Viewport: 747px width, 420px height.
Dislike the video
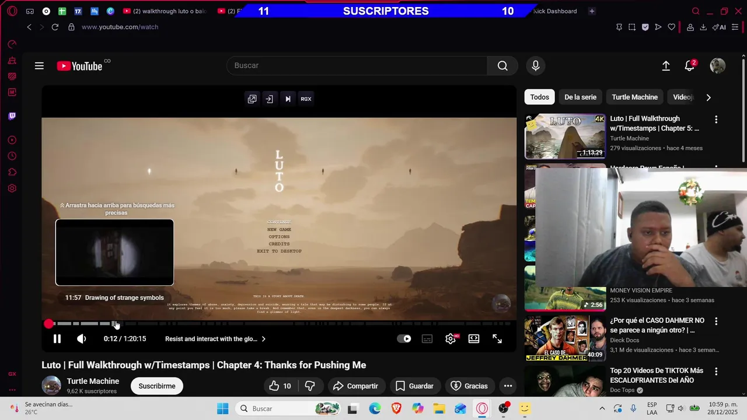[x=310, y=386]
